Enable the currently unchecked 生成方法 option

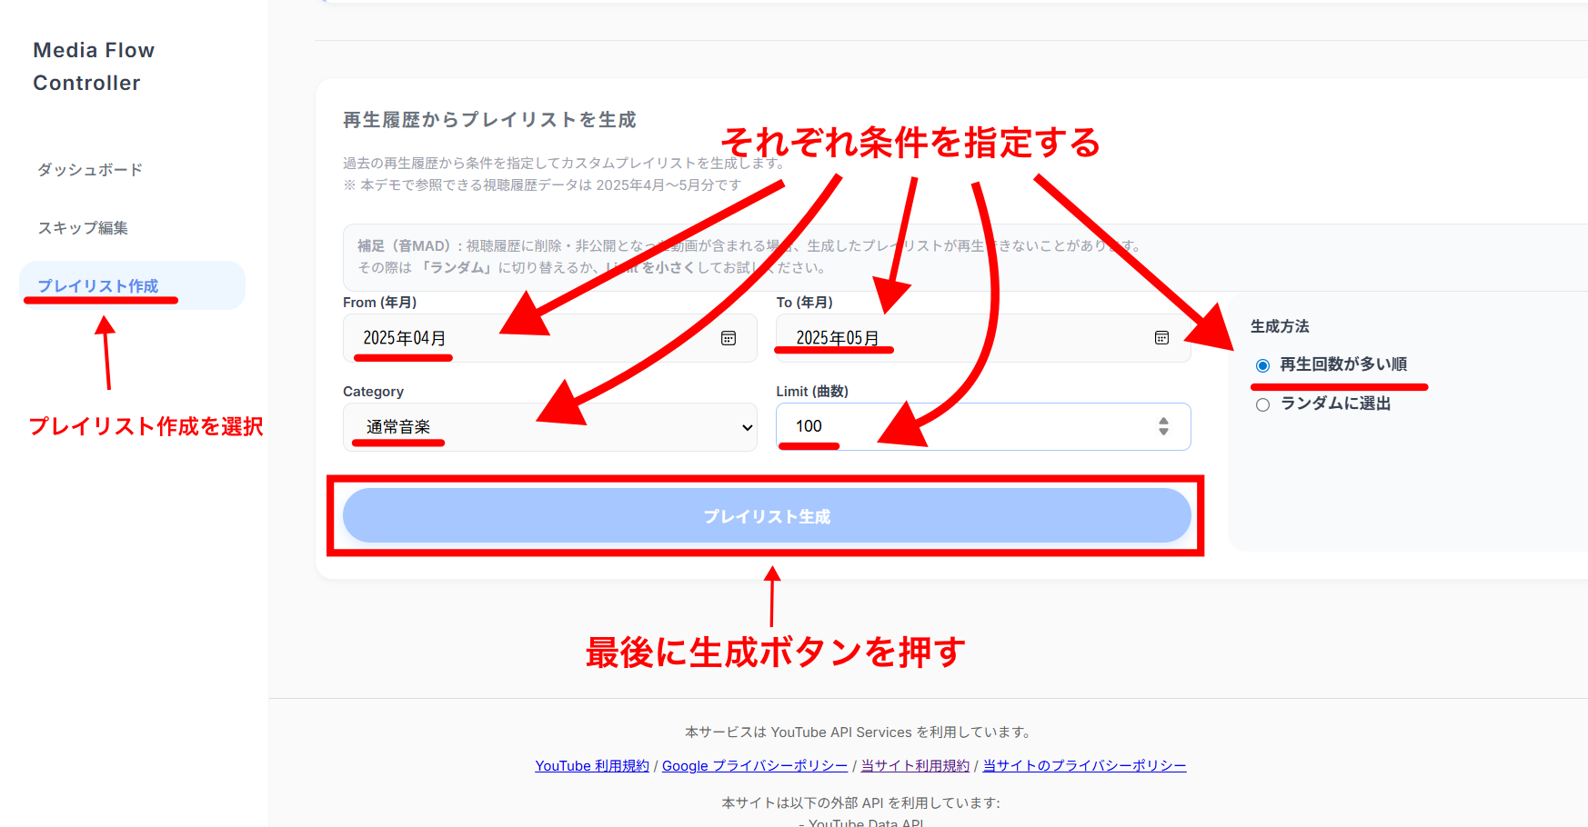[1262, 404]
